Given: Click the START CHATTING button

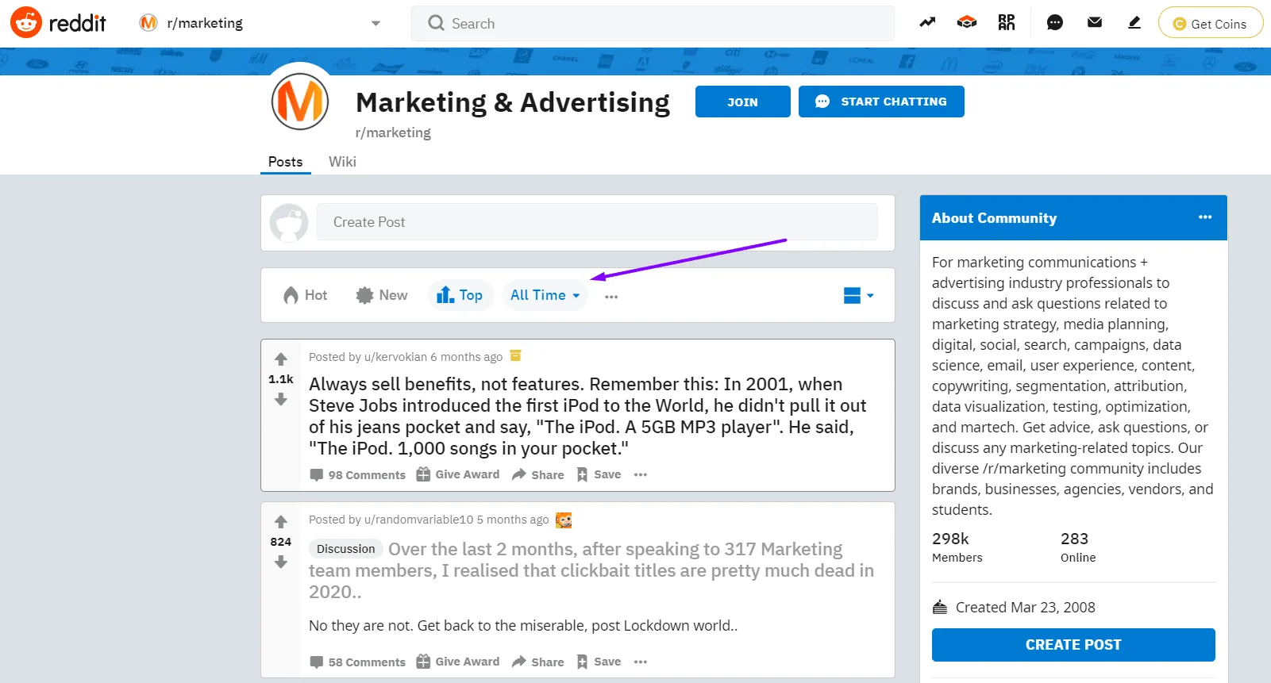Looking at the screenshot, I should (x=881, y=102).
